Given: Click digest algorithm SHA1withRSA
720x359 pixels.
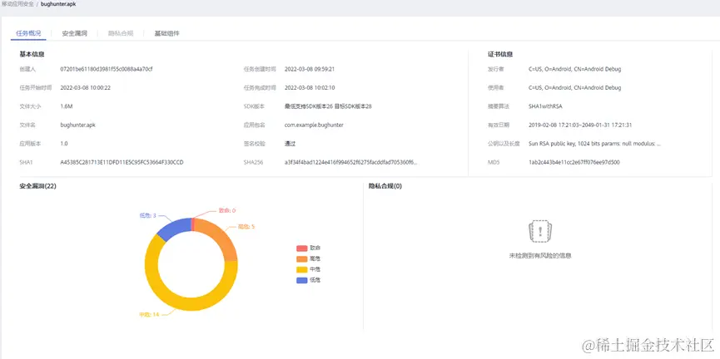Looking at the screenshot, I should point(545,106).
